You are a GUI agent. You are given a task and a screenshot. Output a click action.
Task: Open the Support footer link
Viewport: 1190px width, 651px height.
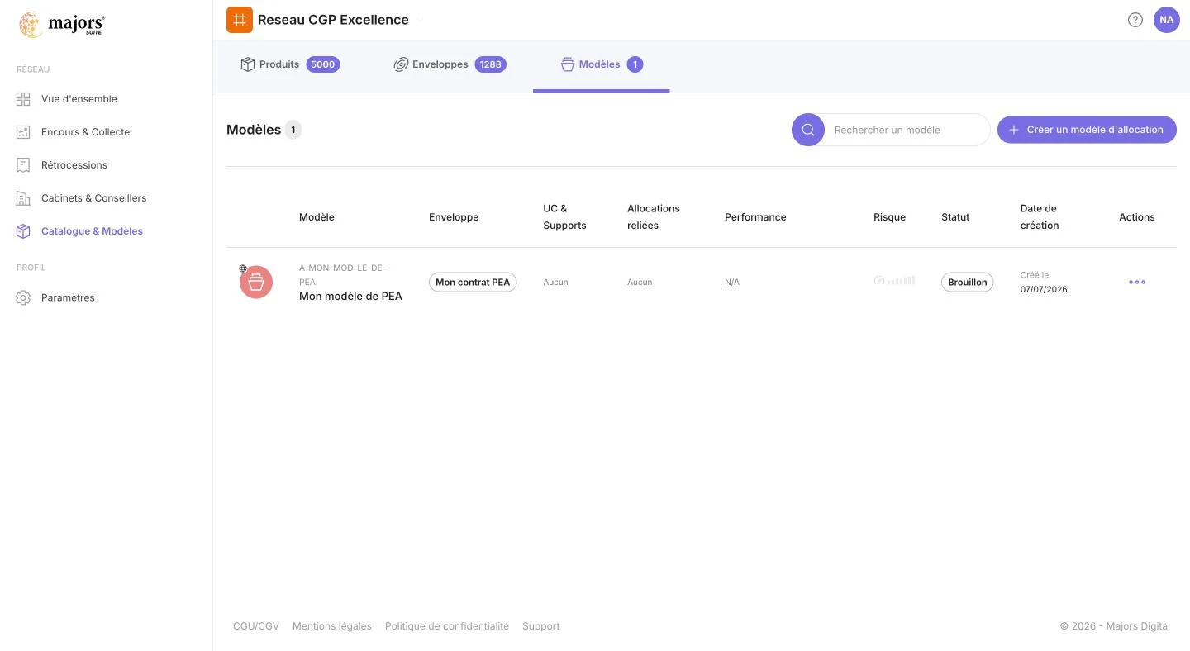[541, 626]
